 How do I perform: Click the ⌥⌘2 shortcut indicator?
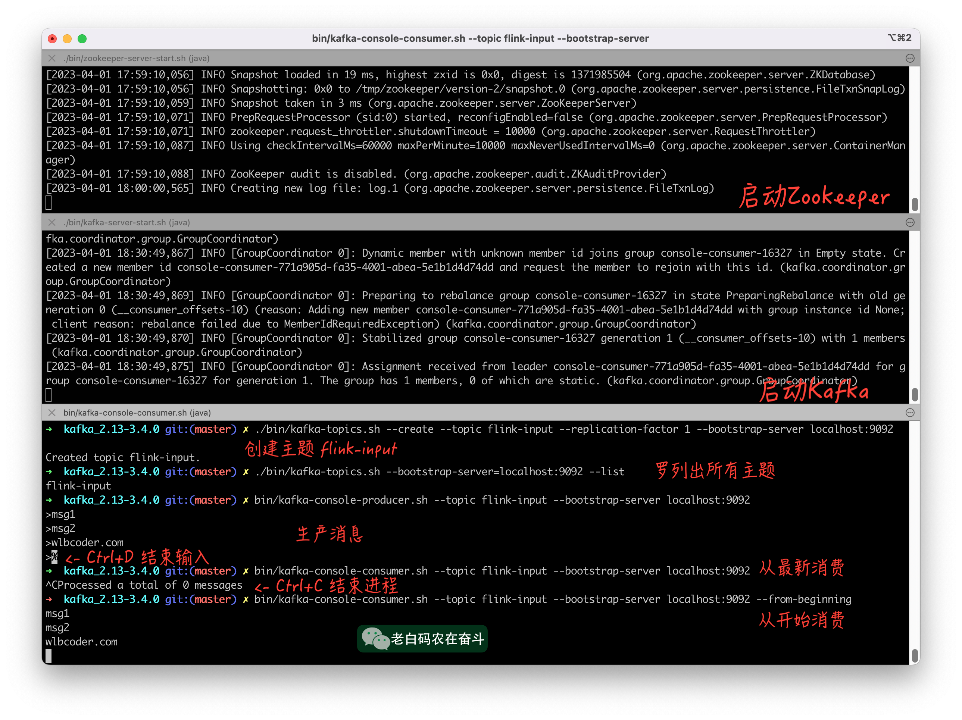(899, 38)
